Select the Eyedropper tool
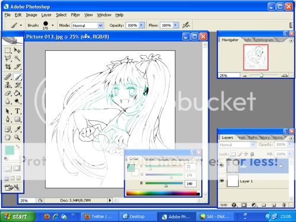This screenshot has width=296, height=222. (17, 129)
